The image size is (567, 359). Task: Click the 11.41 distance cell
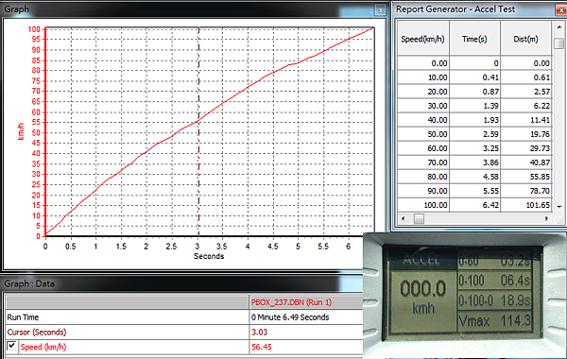click(x=526, y=120)
